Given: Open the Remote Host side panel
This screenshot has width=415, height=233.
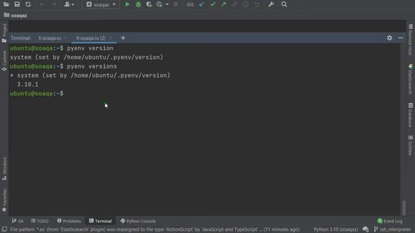Looking at the screenshot, I should (x=410, y=39).
